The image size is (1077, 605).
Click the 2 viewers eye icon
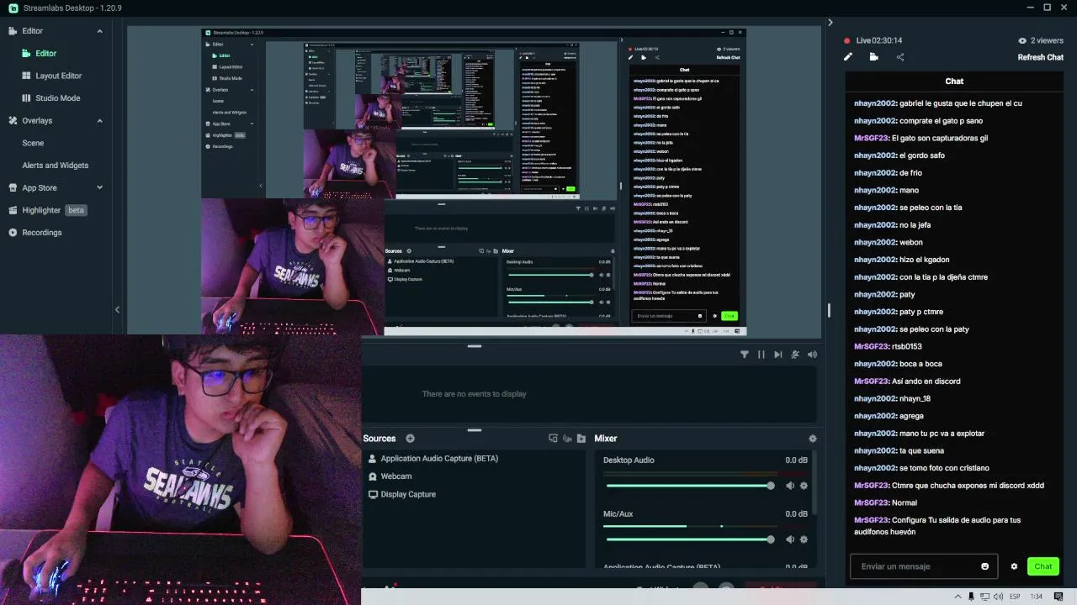(x=1022, y=40)
